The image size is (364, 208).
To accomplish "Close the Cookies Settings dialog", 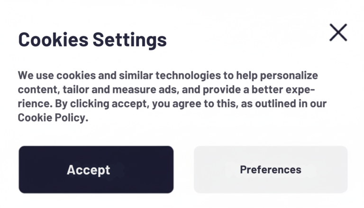I will point(338,33).
